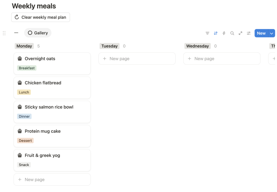The image size is (277, 192).
Task: Open the Sticky salmon rice bowl card
Action: [49, 107]
